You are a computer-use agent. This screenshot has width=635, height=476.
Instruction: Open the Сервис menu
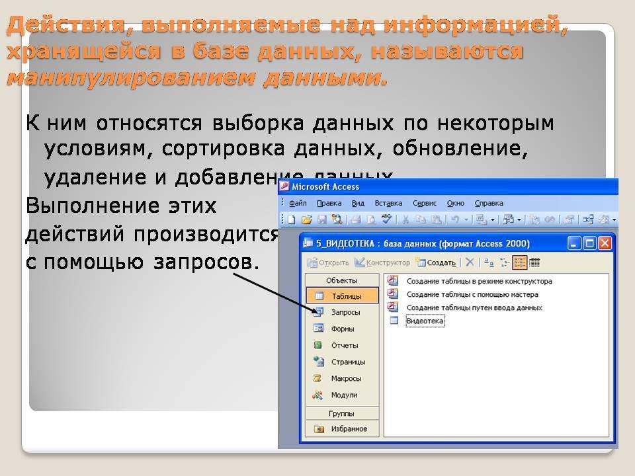click(x=424, y=203)
